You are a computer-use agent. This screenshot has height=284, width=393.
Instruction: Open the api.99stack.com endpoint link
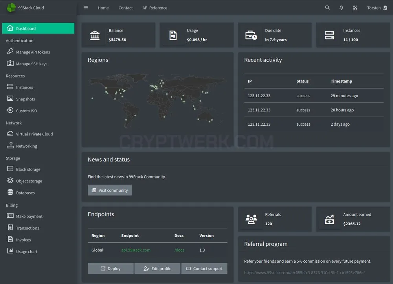coord(136,250)
